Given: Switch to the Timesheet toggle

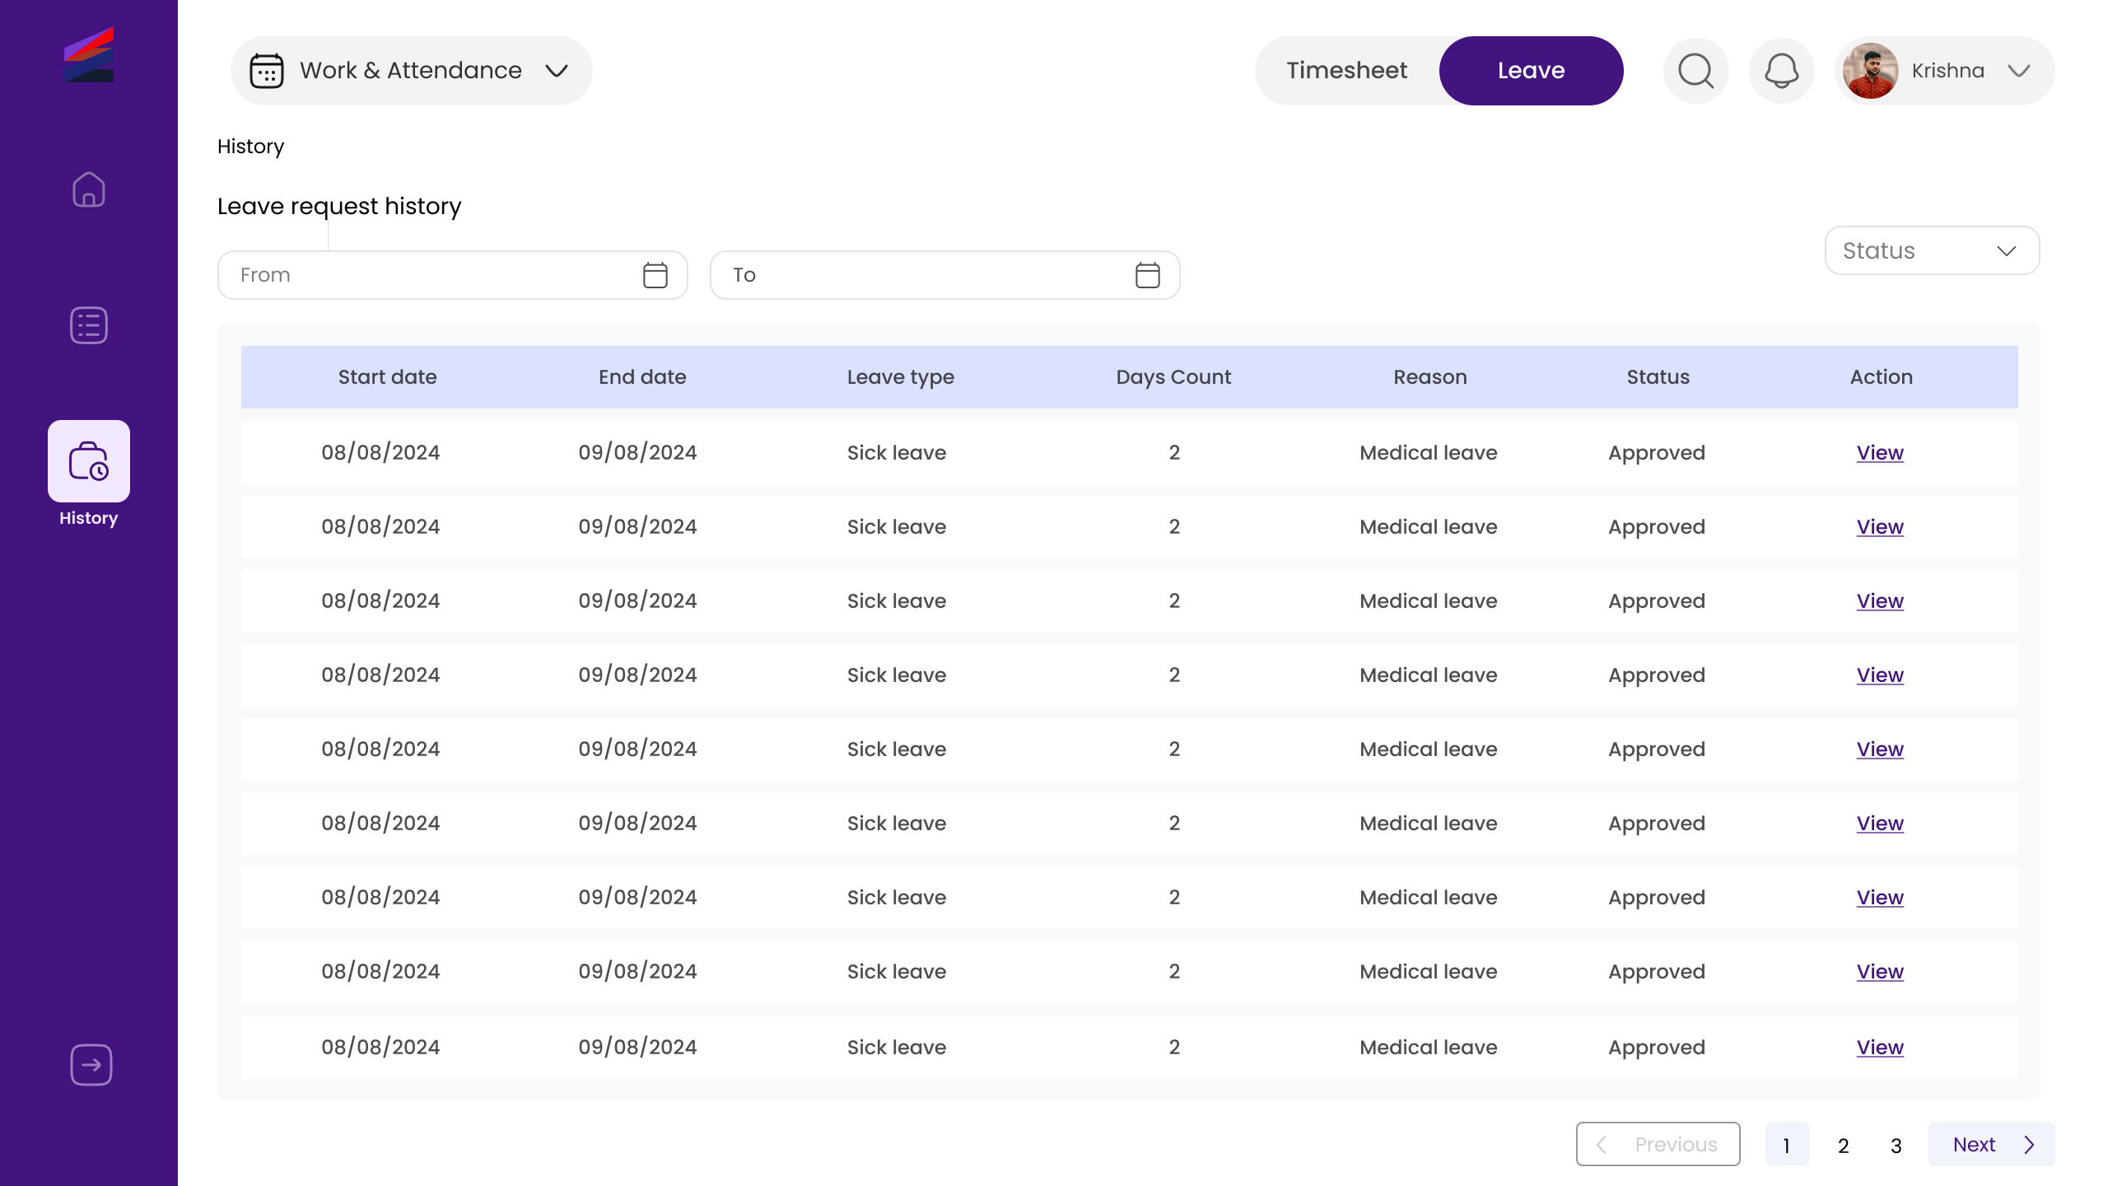Looking at the screenshot, I should pyautogui.click(x=1347, y=71).
